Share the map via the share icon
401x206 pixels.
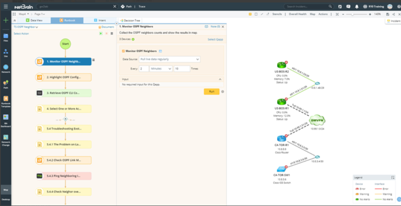[x=394, y=14]
